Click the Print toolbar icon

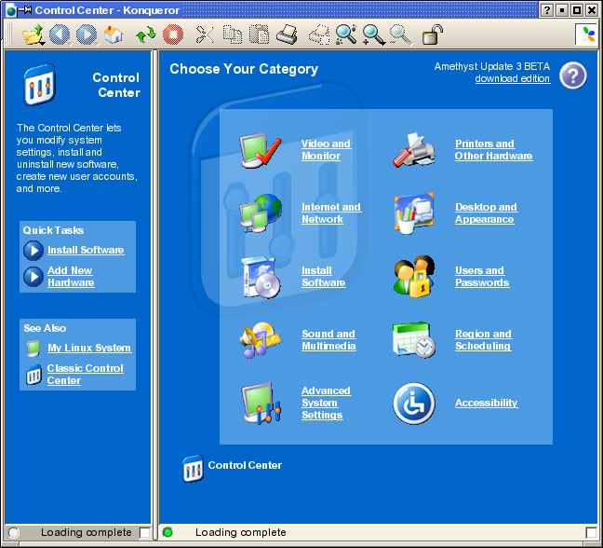click(287, 34)
